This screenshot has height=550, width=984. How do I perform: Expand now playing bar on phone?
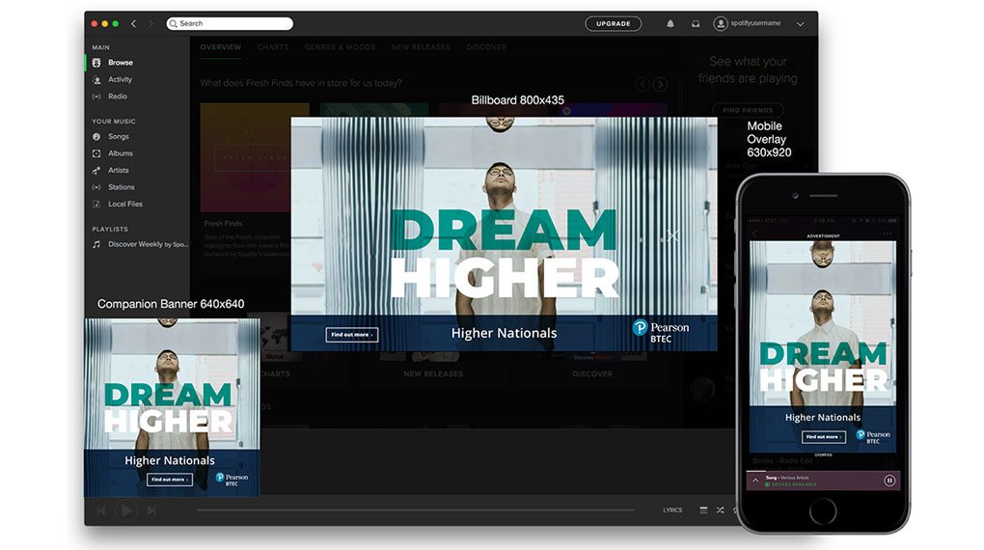(755, 481)
